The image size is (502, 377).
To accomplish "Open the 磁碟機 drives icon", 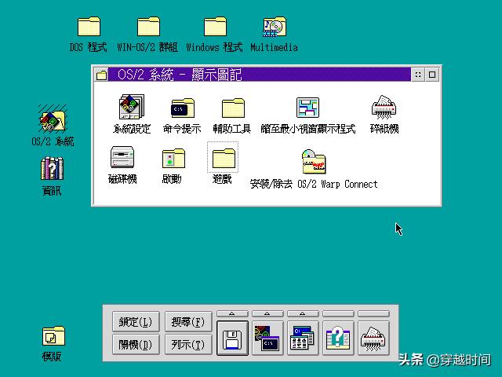I will click(122, 158).
